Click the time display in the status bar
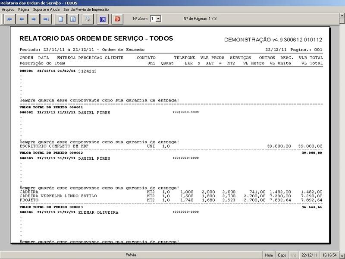 coord(329,255)
